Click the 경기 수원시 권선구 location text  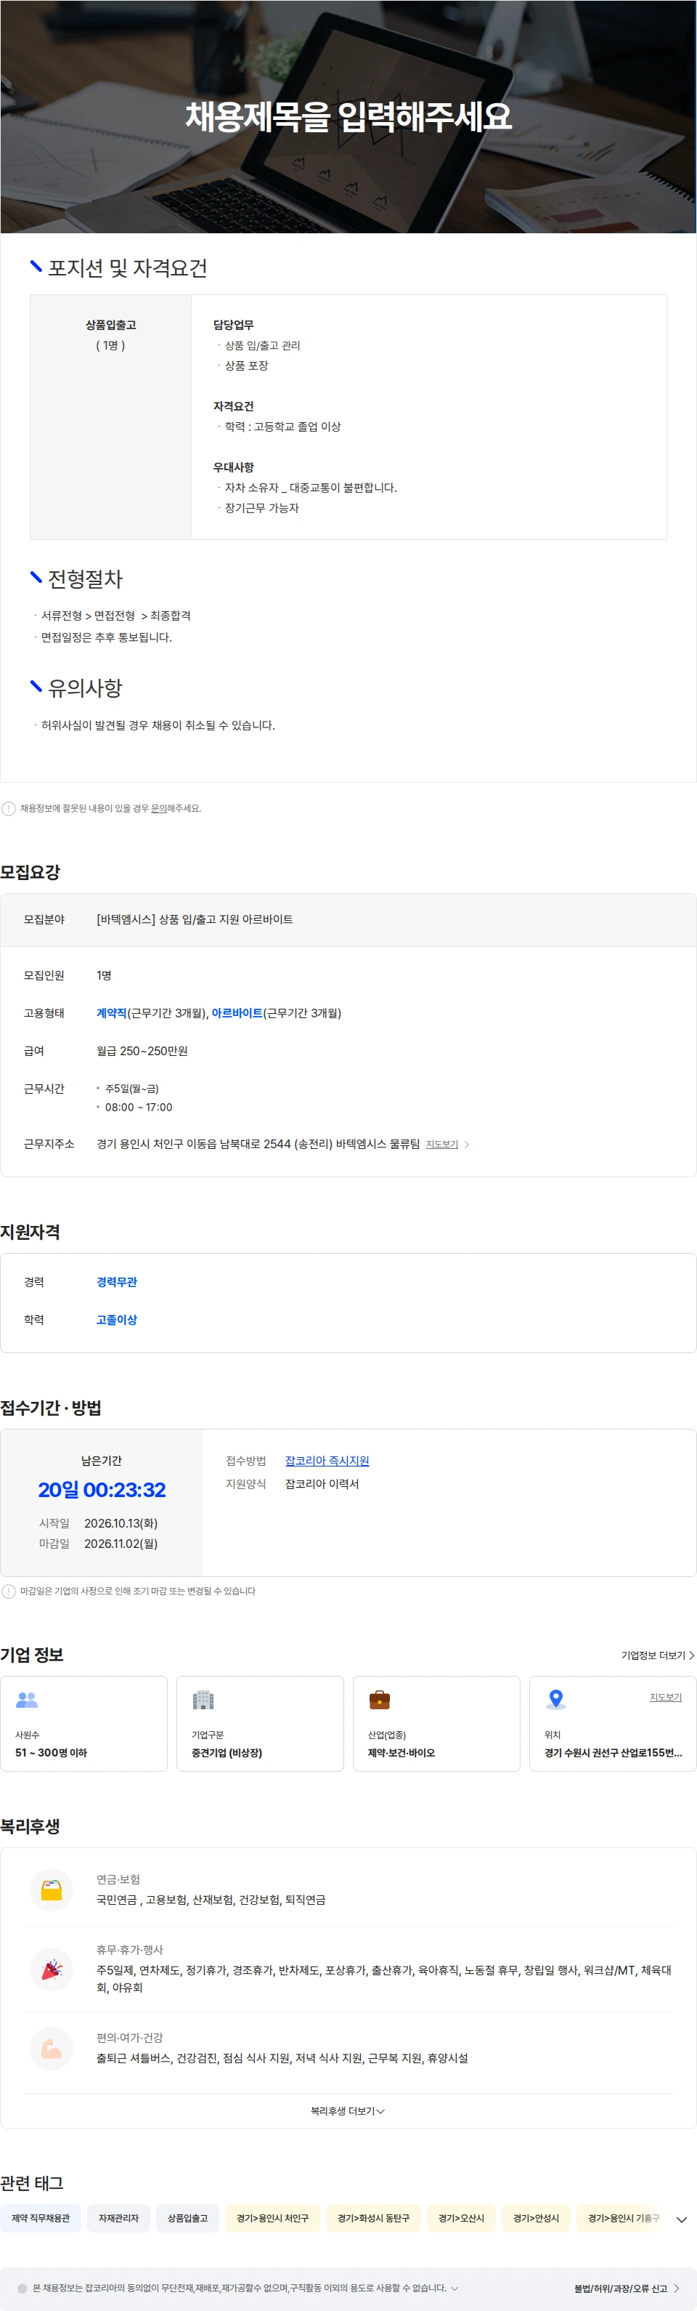614,1752
